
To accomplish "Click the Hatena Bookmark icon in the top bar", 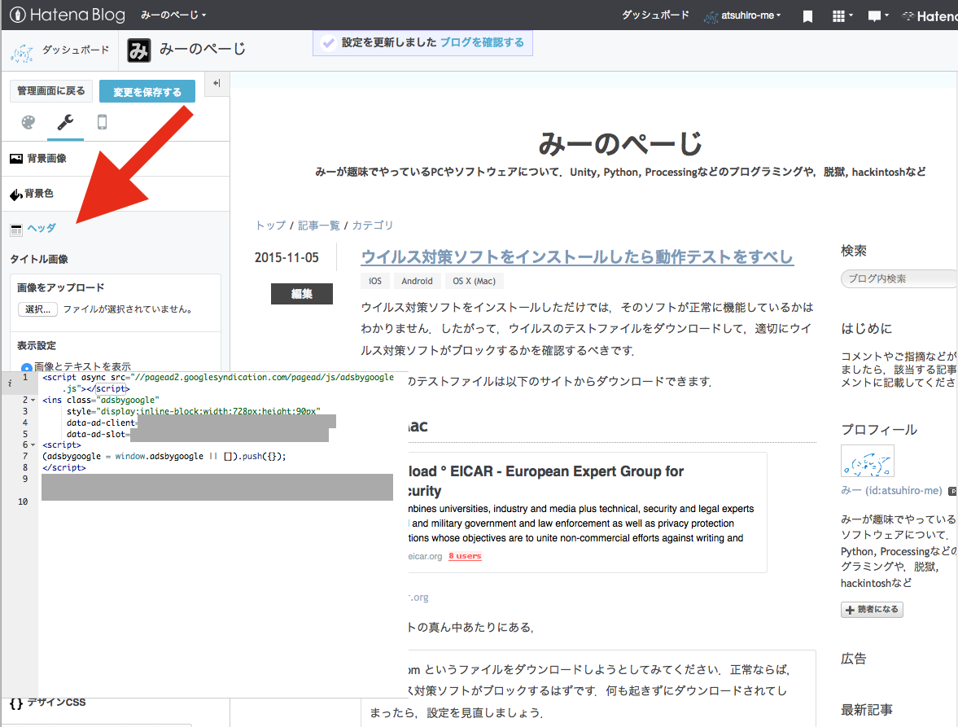I will point(807,15).
